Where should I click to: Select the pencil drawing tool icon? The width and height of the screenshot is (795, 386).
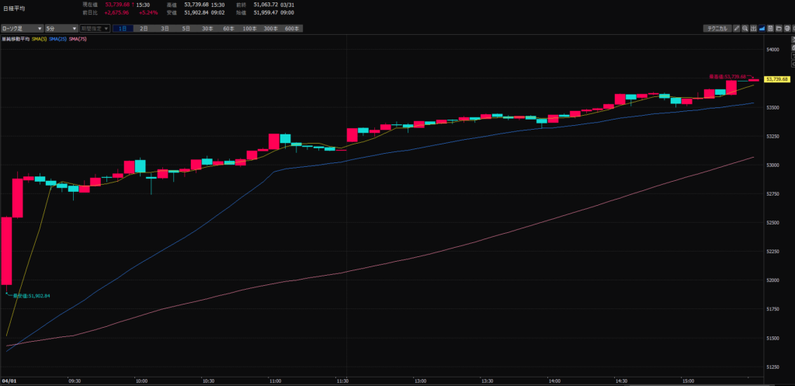737,28
